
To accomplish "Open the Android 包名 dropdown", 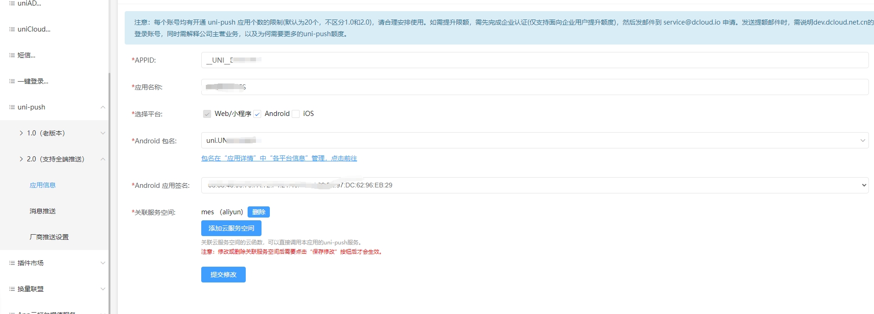I will [535, 141].
